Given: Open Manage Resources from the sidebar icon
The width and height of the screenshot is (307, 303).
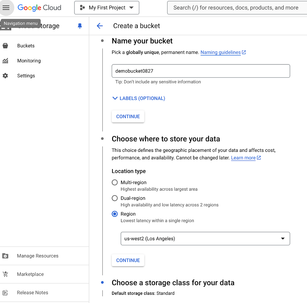Looking at the screenshot, I should point(5,256).
